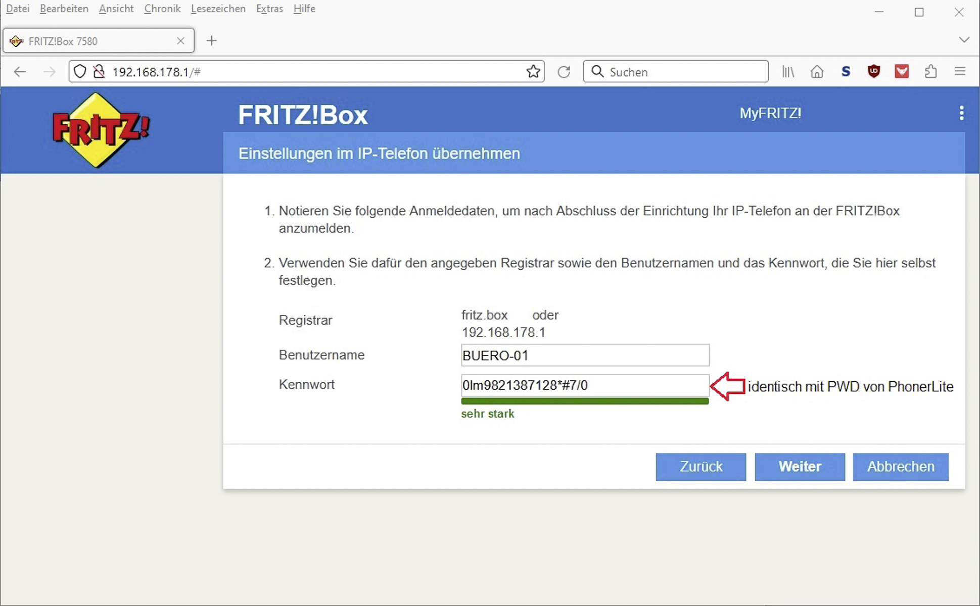The width and height of the screenshot is (980, 606).
Task: Click the 'Registrar' label
Action: [305, 320]
